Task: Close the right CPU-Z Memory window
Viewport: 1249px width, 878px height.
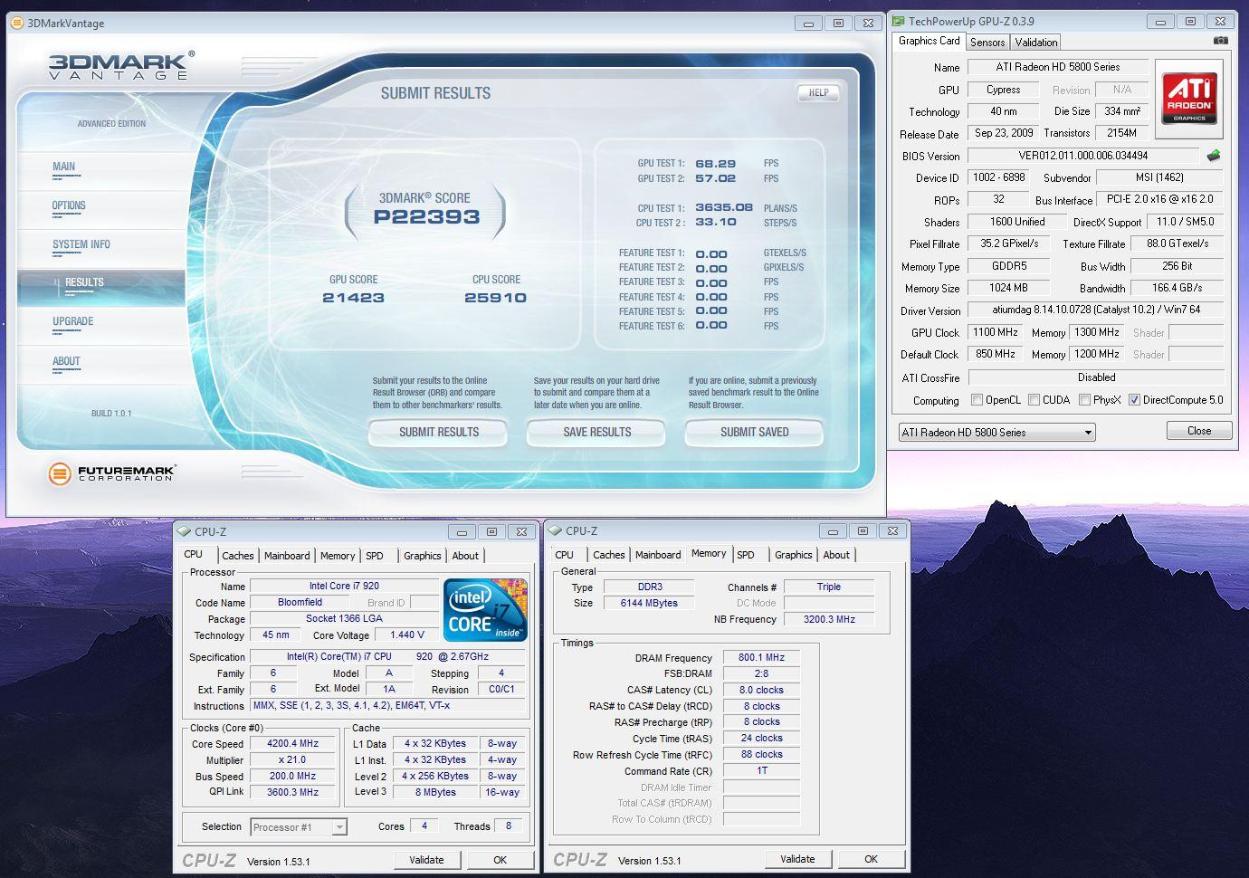Action: point(892,531)
